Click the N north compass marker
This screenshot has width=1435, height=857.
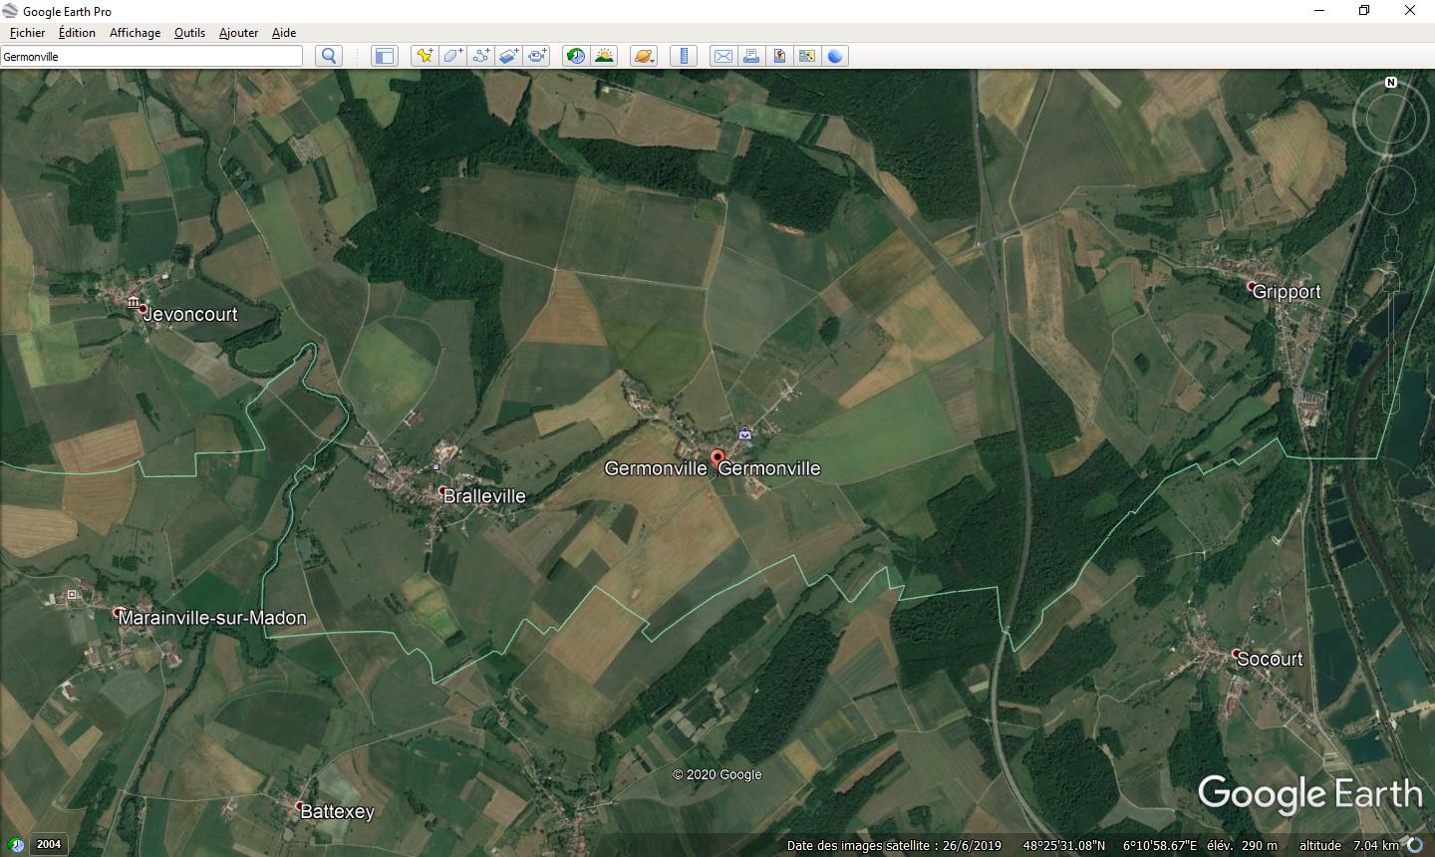tap(1391, 82)
